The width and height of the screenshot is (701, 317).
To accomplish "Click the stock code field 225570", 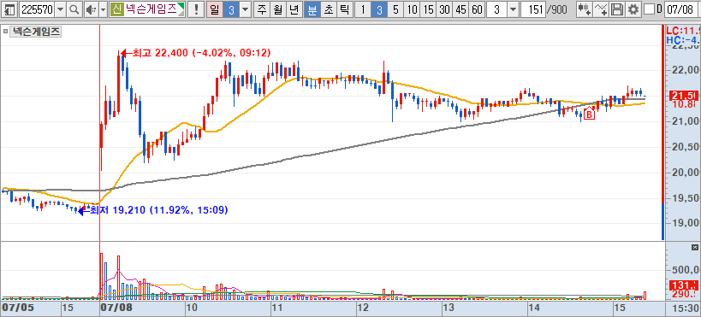I will pyautogui.click(x=37, y=9).
